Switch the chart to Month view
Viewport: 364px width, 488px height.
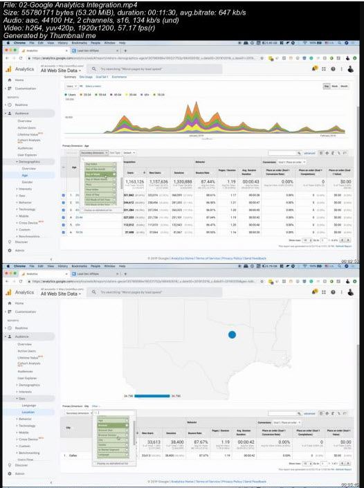344,87
